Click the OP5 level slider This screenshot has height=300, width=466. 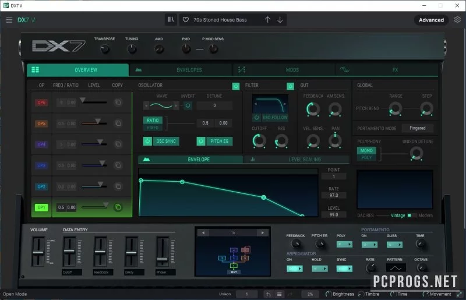(x=94, y=122)
